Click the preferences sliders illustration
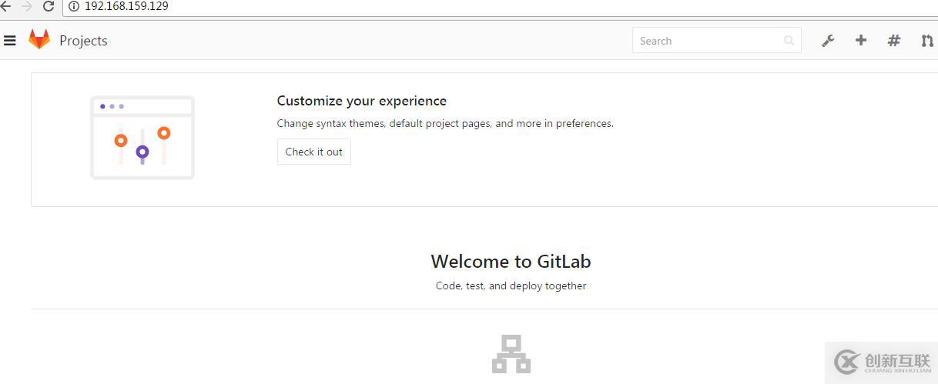The image size is (938, 384). [142, 138]
